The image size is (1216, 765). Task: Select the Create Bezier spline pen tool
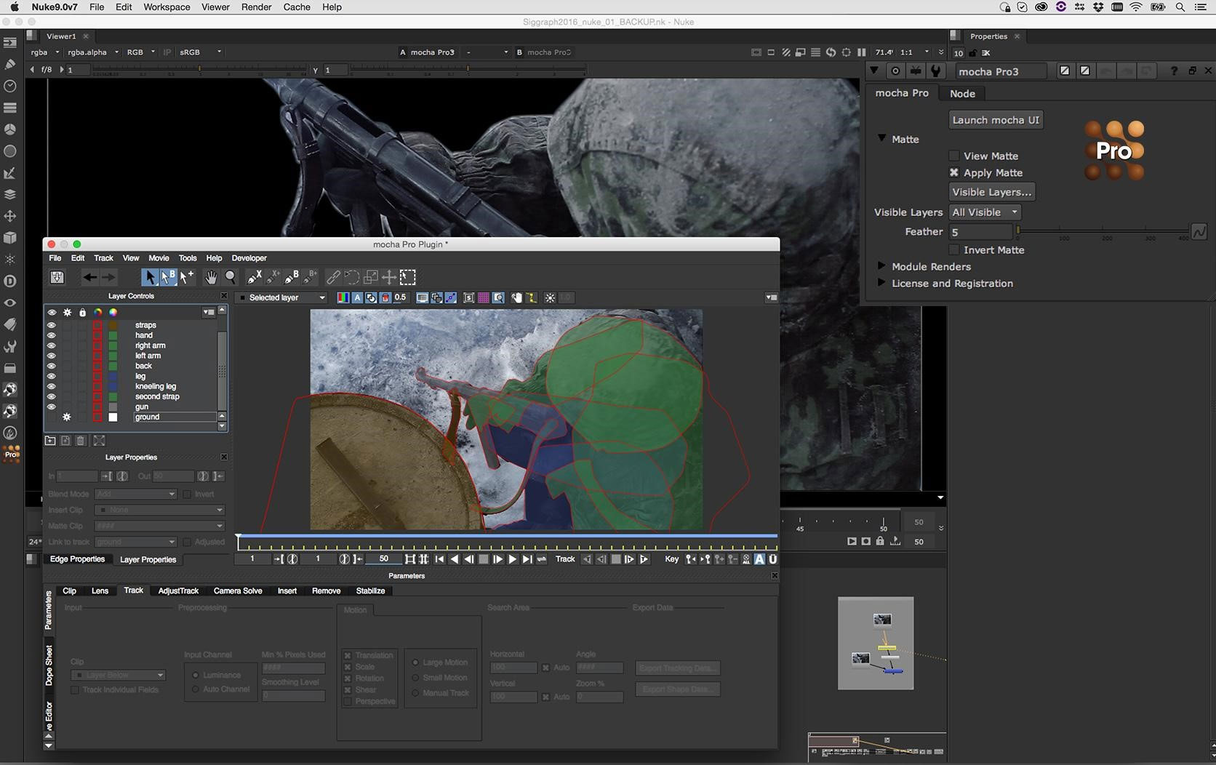292,277
